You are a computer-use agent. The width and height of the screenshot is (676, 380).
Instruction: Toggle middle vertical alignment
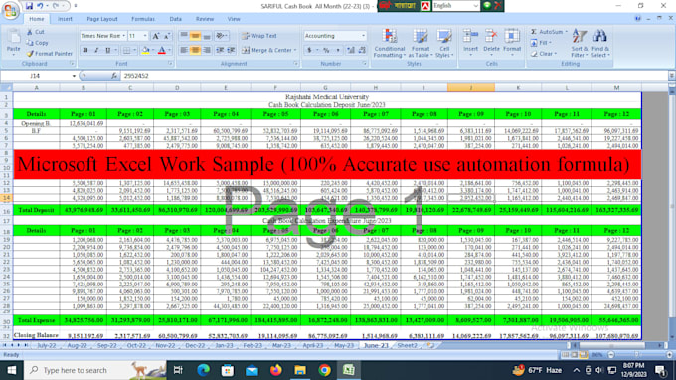click(x=195, y=36)
